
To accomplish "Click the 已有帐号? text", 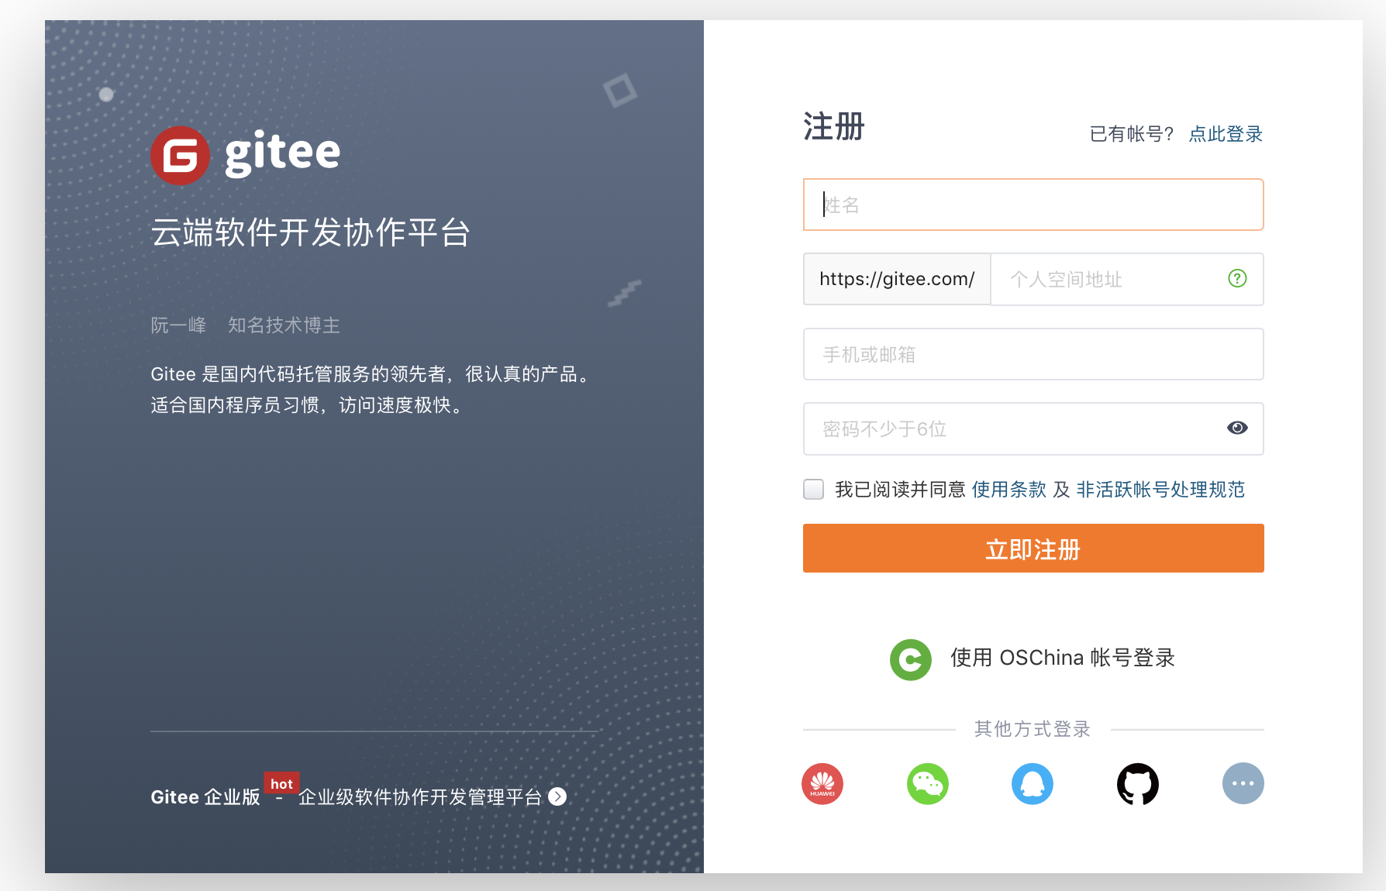I will [1132, 134].
